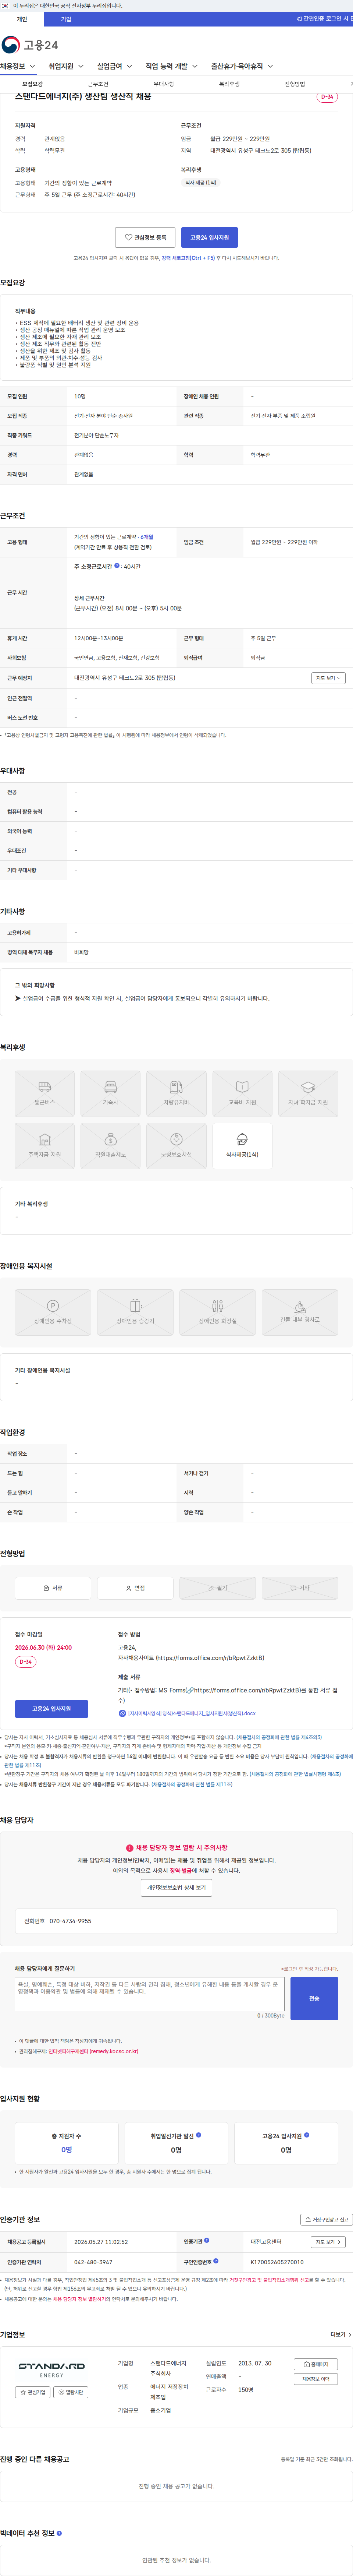Click lower 고용24 입사지원 button under deadline
Screen dimensions: 353x2576
point(51,1709)
